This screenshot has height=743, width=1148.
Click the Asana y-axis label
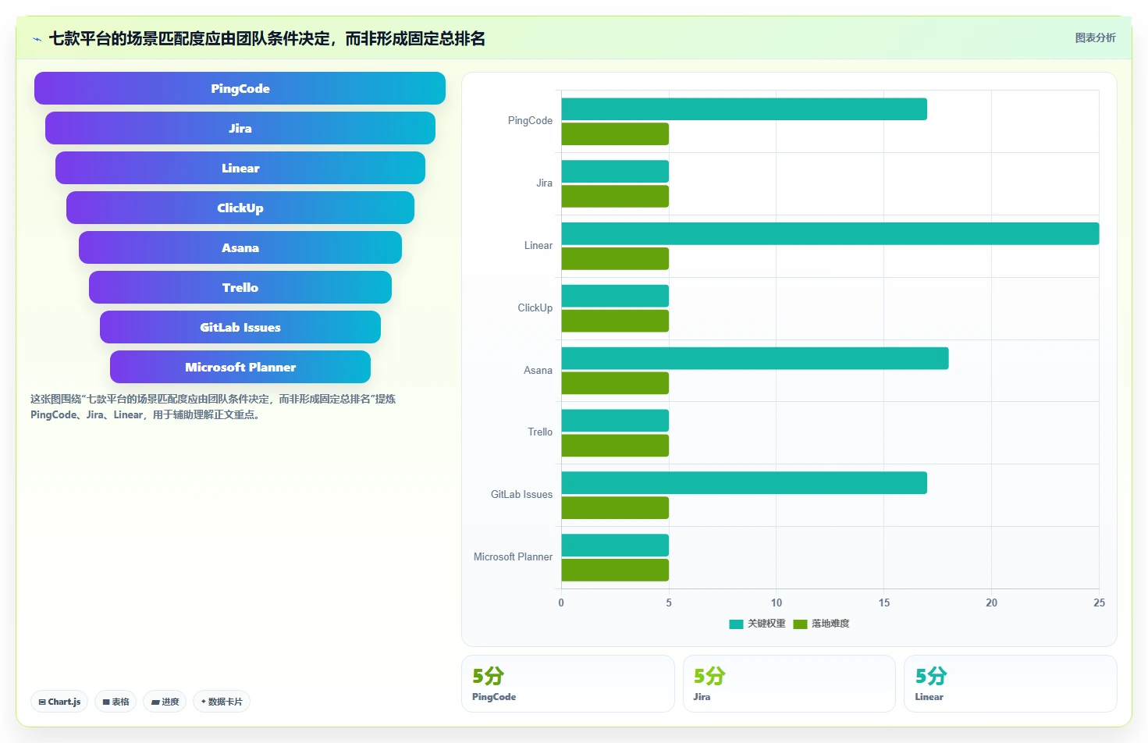point(538,371)
